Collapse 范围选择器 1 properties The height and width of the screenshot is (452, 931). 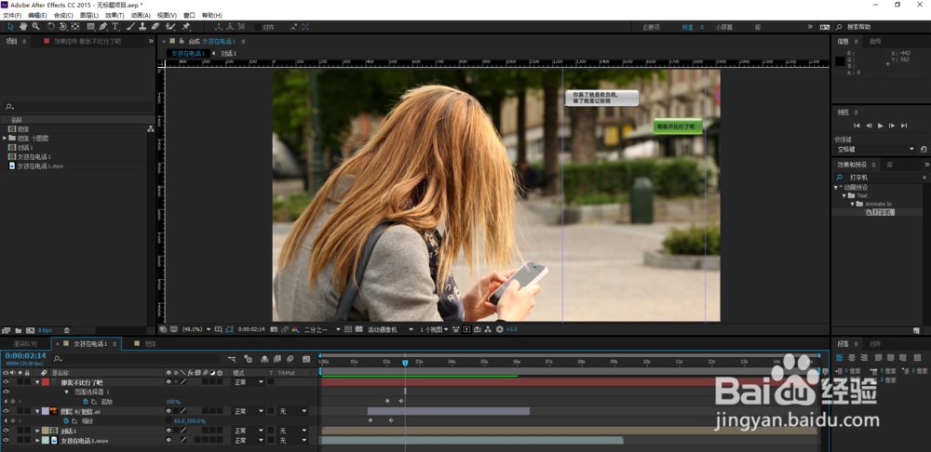67,392
